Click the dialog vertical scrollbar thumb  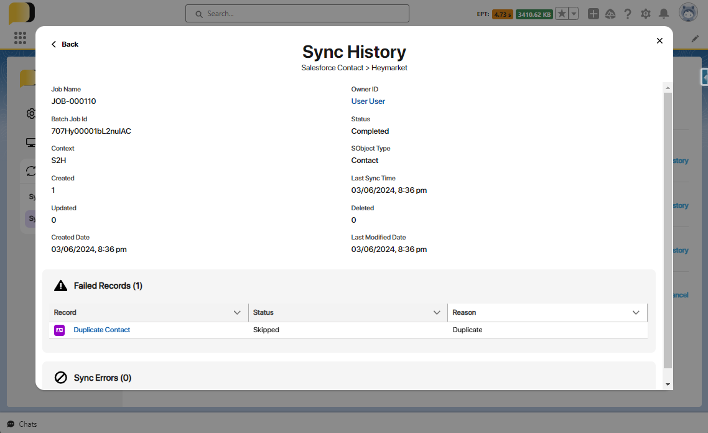click(x=668, y=230)
